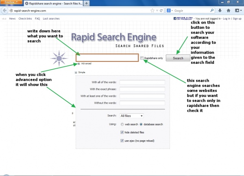This screenshot has width=244, height=176.
Task: Select the web search radio button
Action: 122,124
